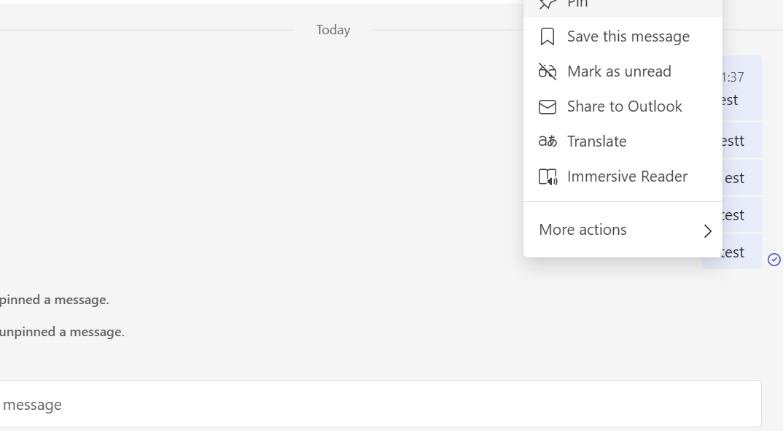This screenshot has width=783, height=431.
Task: Expand the More actions submenu chevron
Action: click(x=707, y=230)
